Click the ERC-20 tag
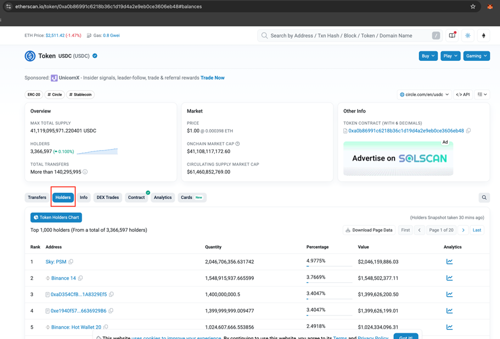Screen dimensions: 500x339 [x=34, y=94]
